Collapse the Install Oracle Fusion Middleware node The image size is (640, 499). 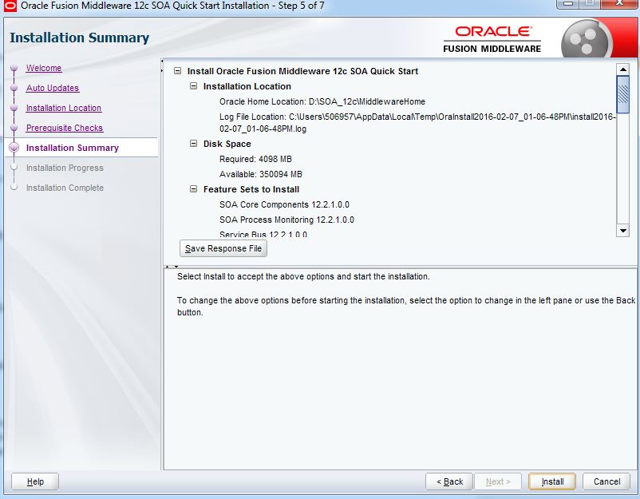177,70
